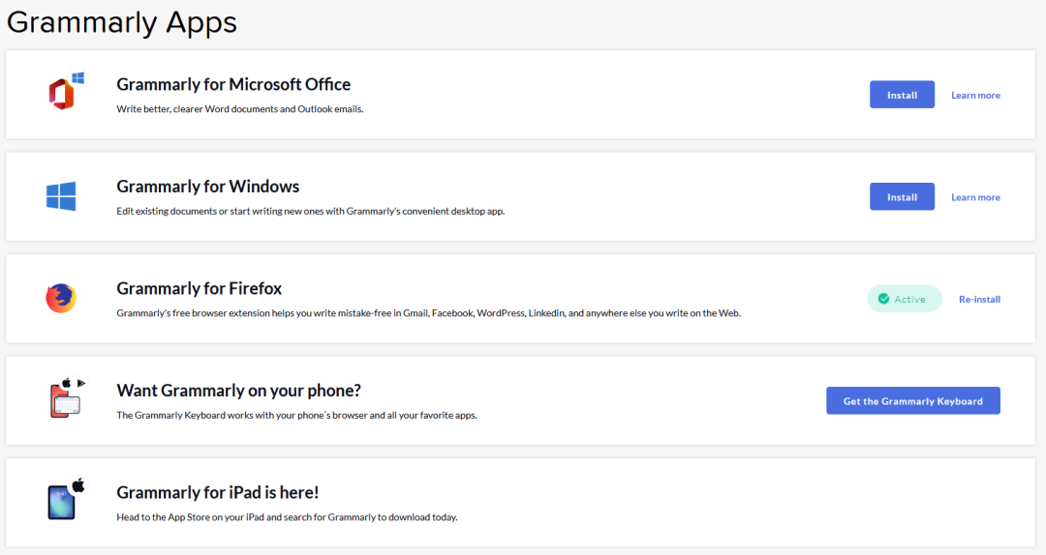
Task: Click the Microsoft Office logo icon
Action: click(x=65, y=93)
